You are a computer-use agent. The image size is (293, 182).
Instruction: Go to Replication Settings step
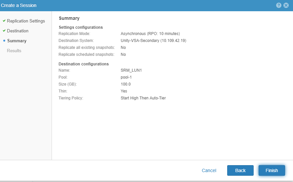[x=26, y=21]
